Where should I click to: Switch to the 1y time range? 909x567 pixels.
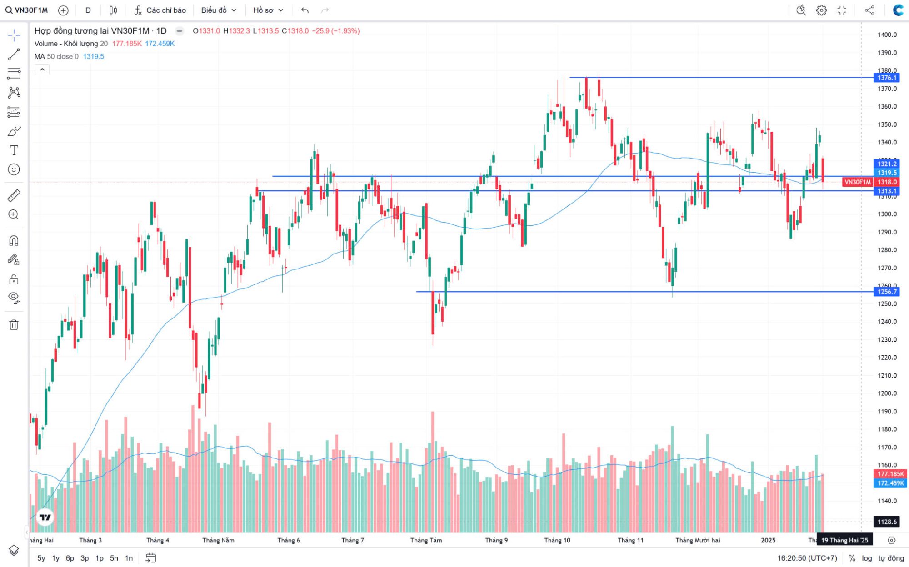[x=55, y=558]
